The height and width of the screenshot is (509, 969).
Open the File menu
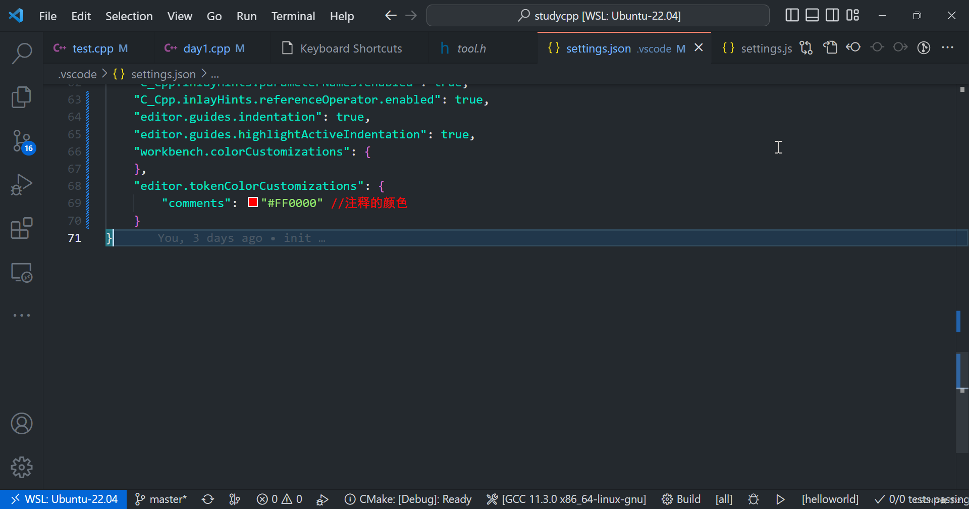48,16
